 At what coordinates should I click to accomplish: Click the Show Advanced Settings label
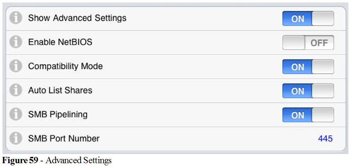click(x=77, y=18)
